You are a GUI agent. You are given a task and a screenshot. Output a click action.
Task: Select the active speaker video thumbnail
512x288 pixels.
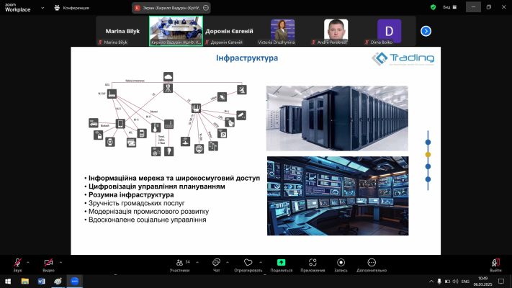[x=176, y=31]
